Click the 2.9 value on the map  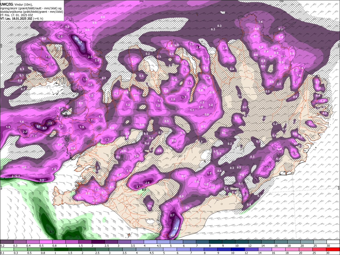[x=25, y=132]
